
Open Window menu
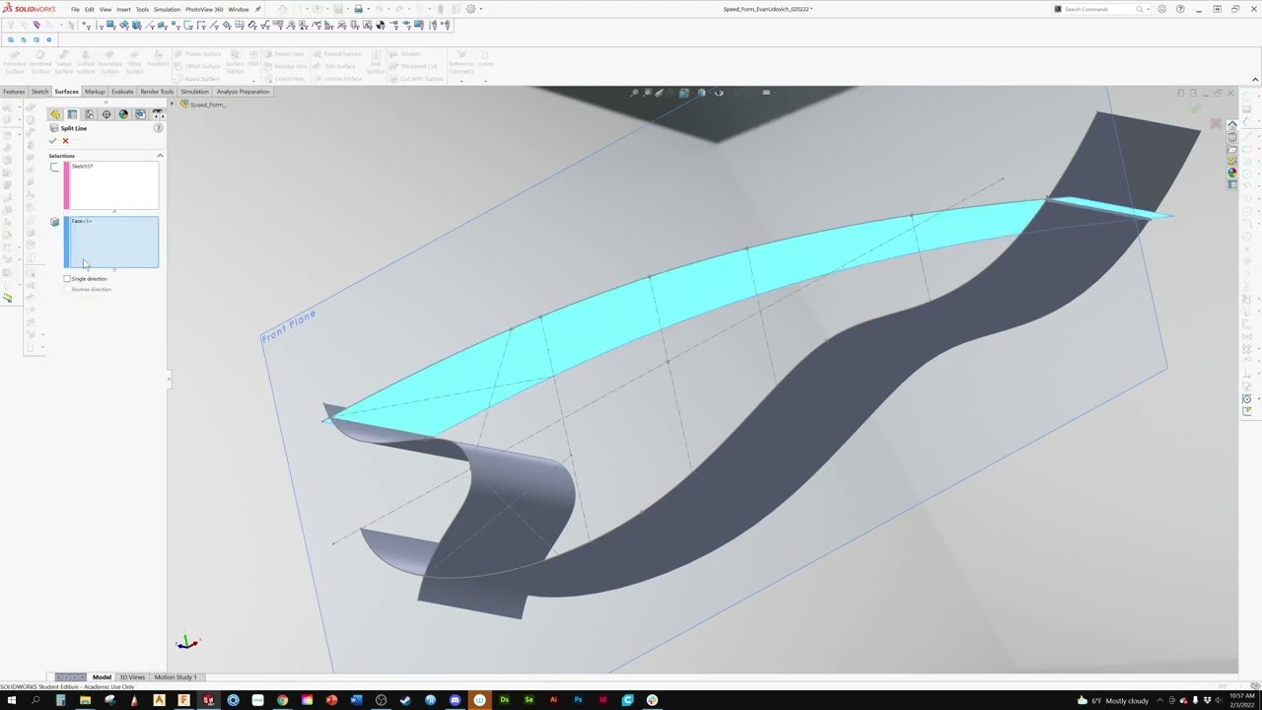[239, 9]
